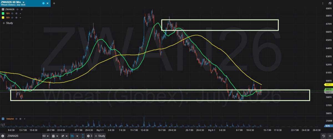Open dropdown arrow next to candlestick icon

pos(67,136)
